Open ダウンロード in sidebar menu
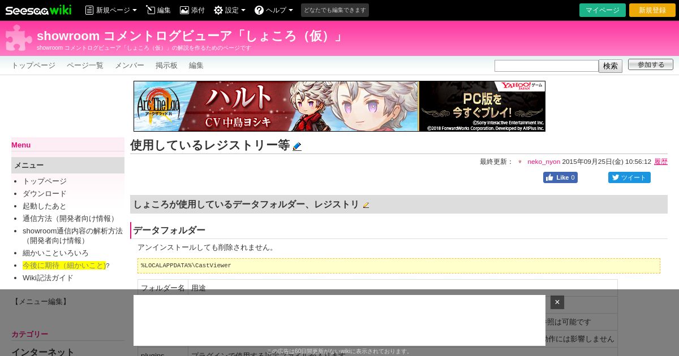 point(45,194)
